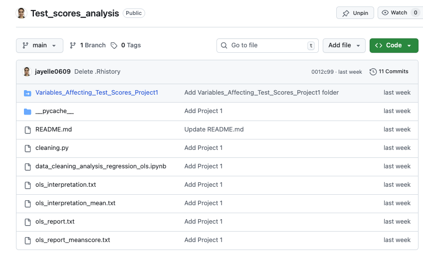Open commit history via the clock icon
Screen dimensions: 423x255
click(x=373, y=72)
